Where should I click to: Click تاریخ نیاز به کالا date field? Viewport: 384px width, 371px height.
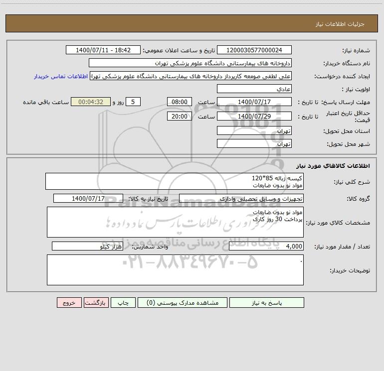88,199
